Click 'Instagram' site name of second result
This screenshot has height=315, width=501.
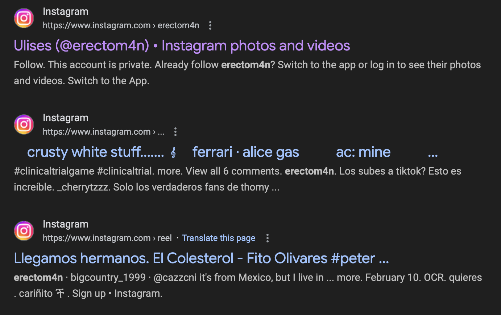coord(66,118)
